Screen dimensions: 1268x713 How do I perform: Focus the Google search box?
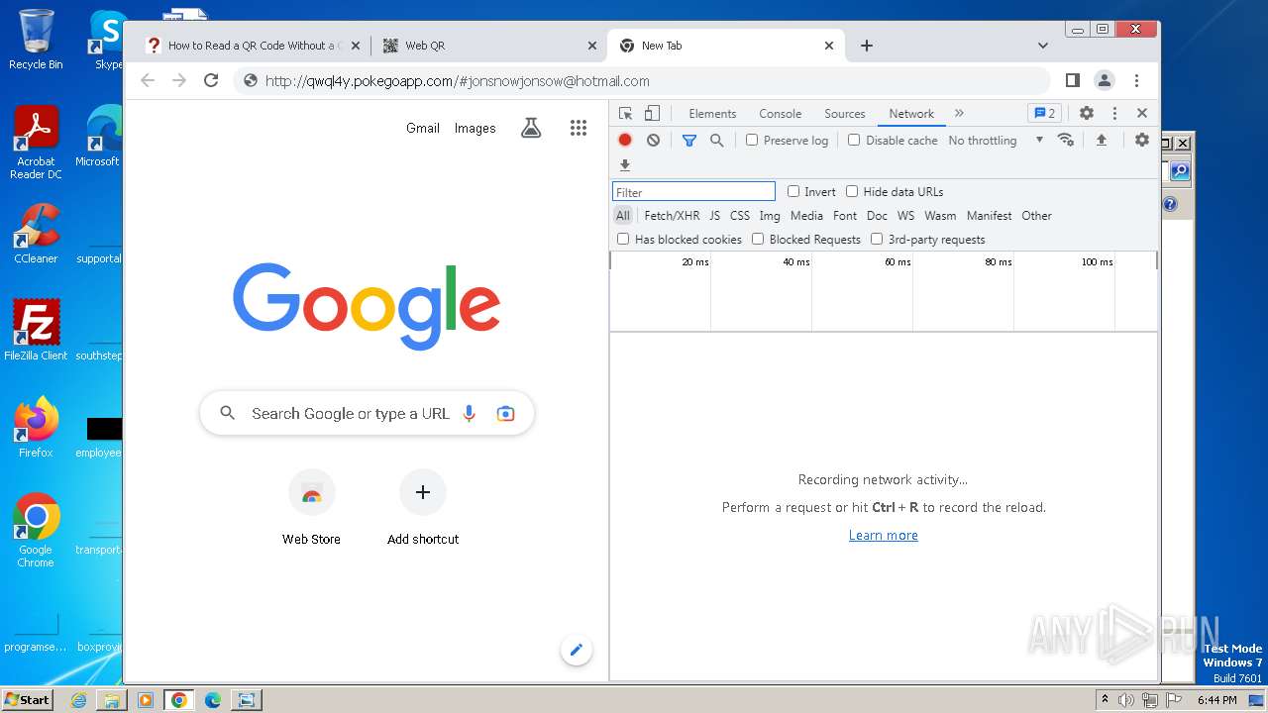(x=367, y=413)
